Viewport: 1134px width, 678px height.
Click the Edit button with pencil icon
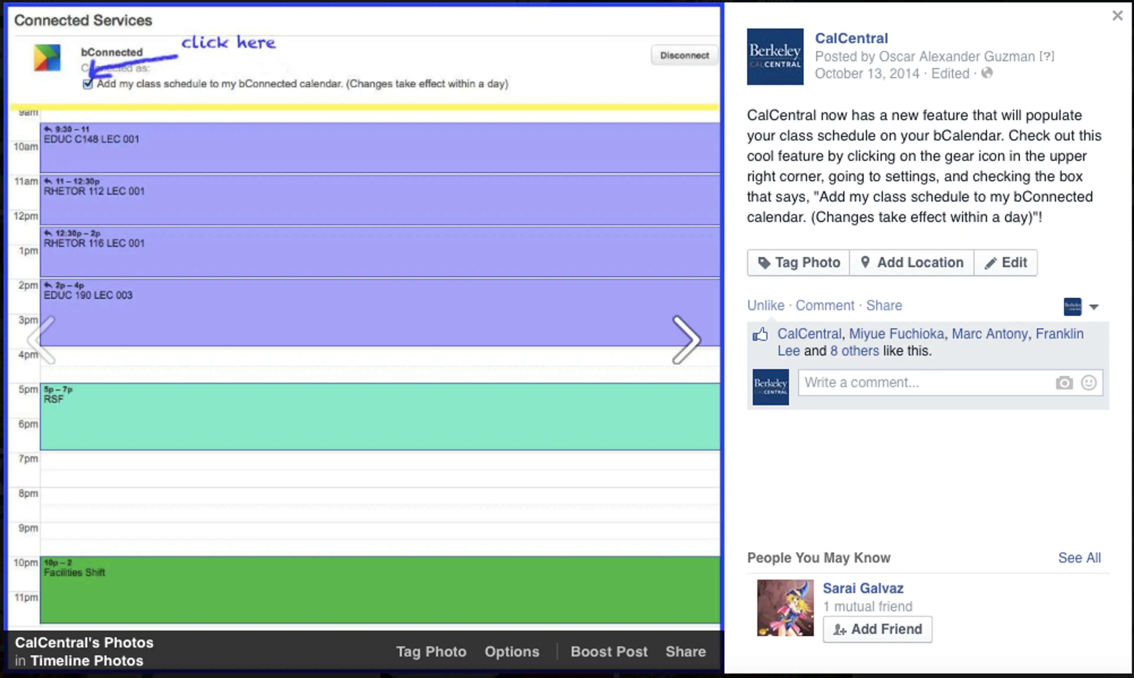point(1006,263)
